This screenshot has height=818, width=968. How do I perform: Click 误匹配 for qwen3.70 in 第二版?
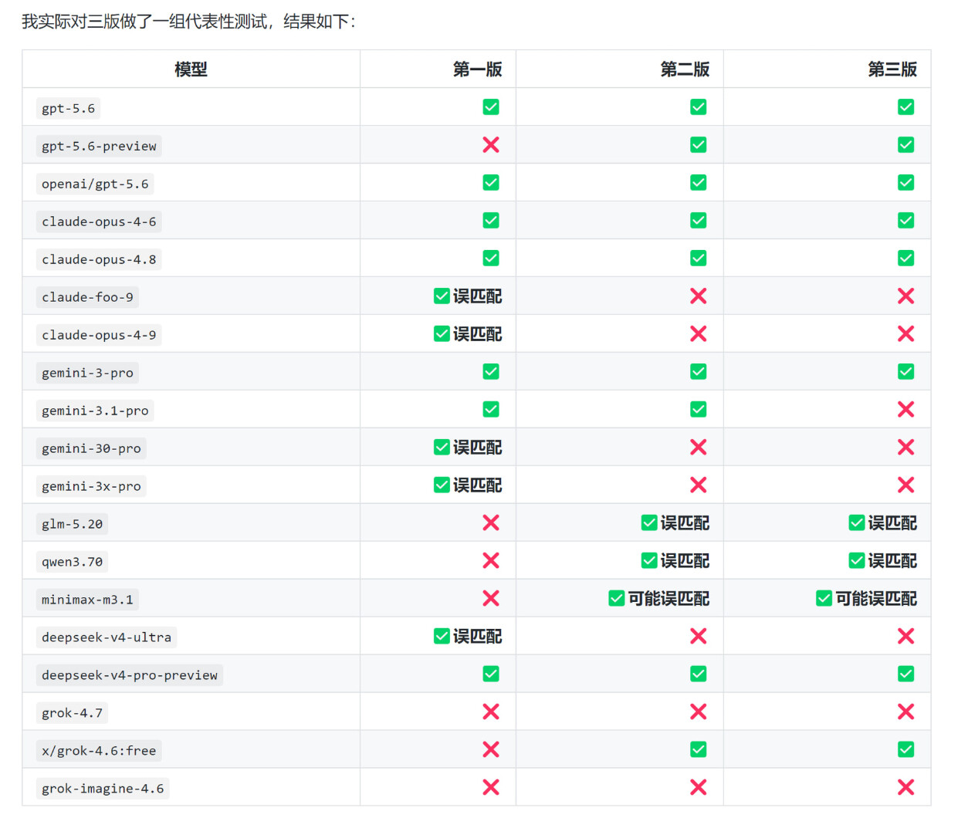[685, 561]
